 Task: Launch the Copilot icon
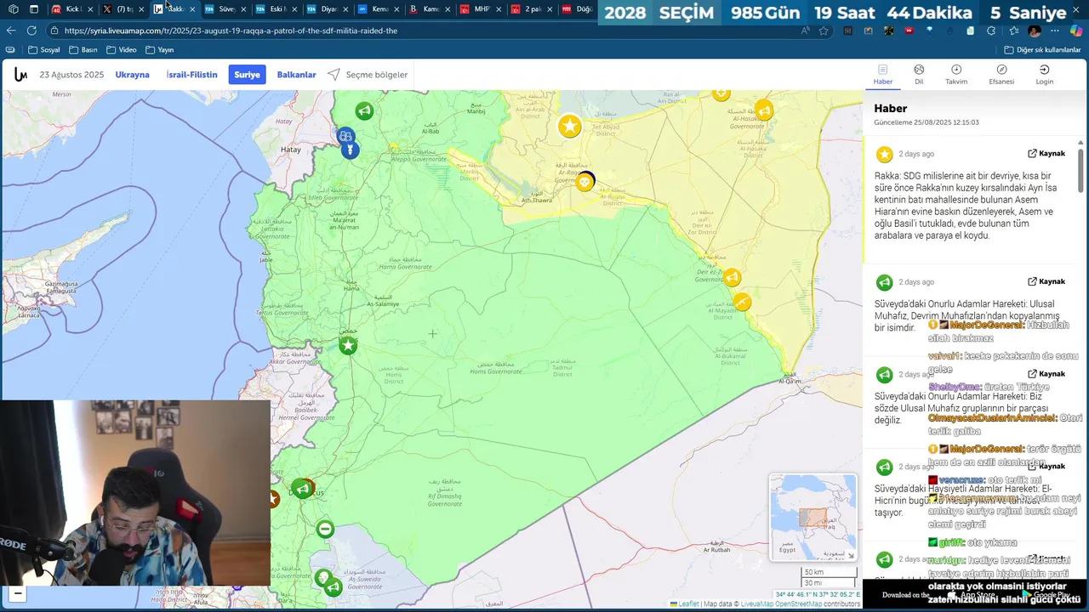(x=1076, y=31)
